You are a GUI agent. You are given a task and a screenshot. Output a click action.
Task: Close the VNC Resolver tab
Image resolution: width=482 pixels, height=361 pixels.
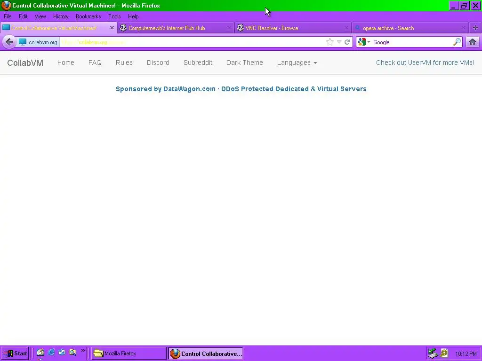pos(346,28)
